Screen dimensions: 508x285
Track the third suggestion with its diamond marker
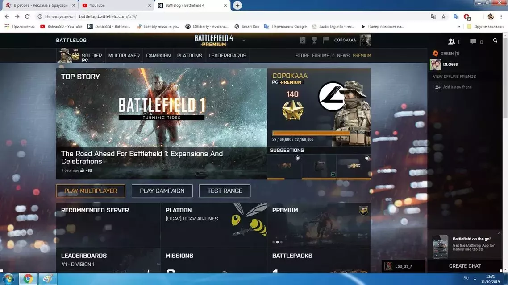(x=367, y=158)
